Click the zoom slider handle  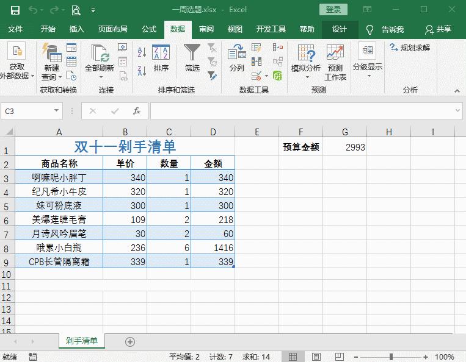391,357
